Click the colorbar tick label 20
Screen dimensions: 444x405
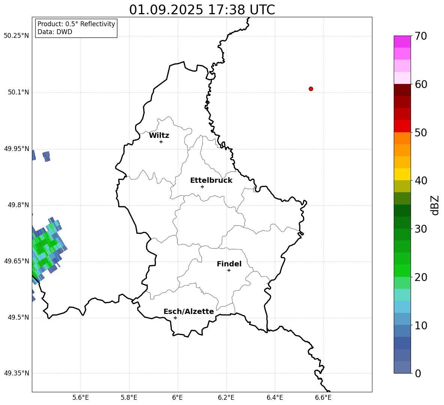420,277
